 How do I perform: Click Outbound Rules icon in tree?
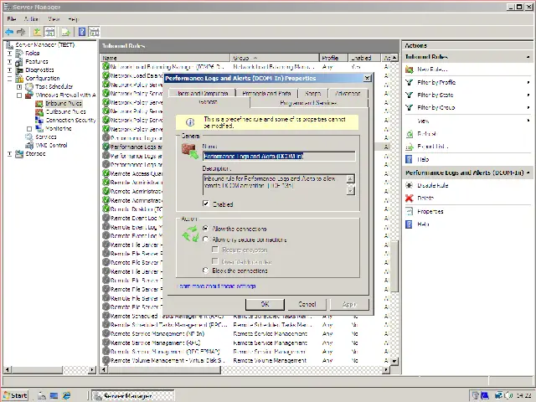(39, 111)
